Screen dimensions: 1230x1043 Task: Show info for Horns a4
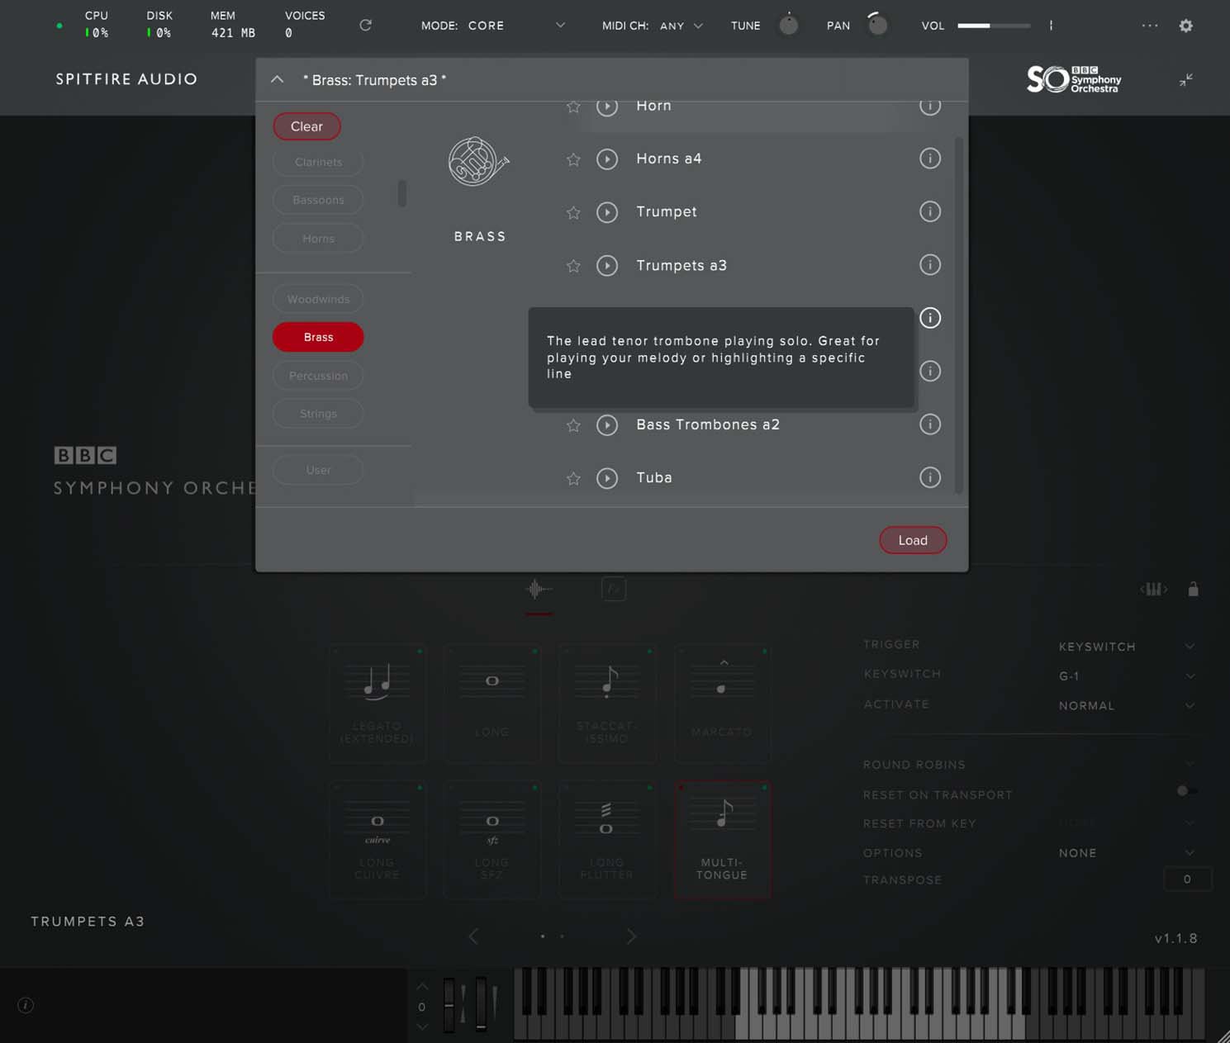930,159
